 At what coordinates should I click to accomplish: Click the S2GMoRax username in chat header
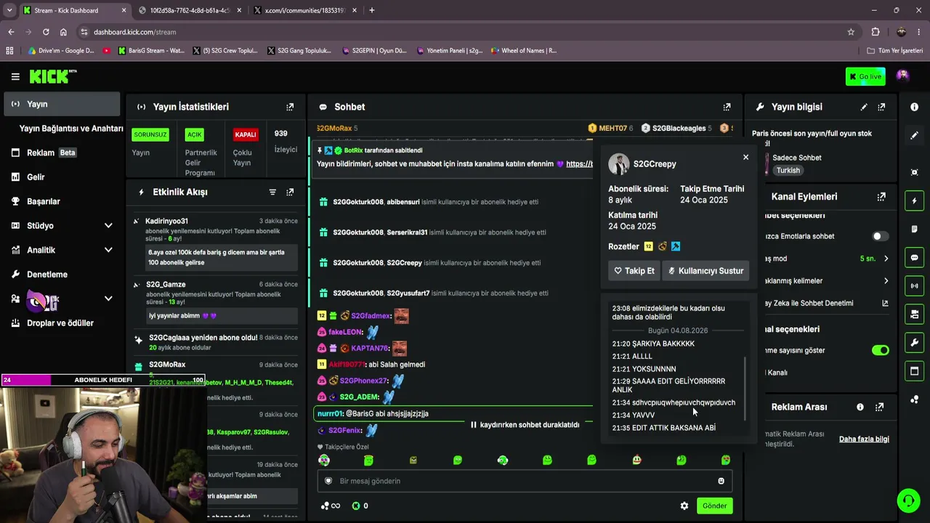pos(334,129)
